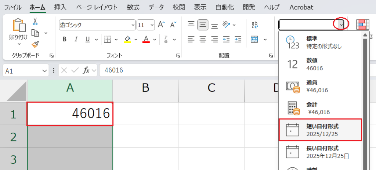376x170 pixels.
Task: Toggle middle vertical alignment button
Action: click(x=203, y=25)
